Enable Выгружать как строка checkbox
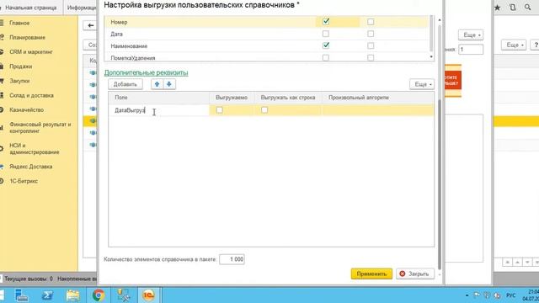539x303 pixels. [x=264, y=110]
